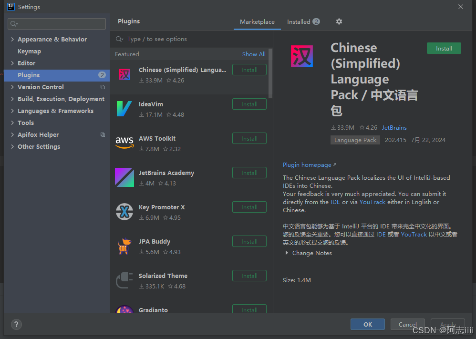
Task: Click the Key Promoter X icon
Action: (124, 212)
